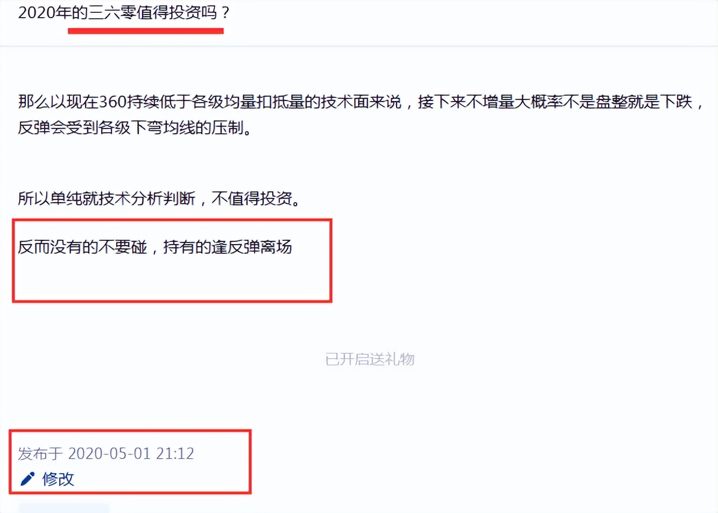Click the phrase 各级均量扣抵量
Viewport: 718px width, 513px height.
[x=248, y=102]
